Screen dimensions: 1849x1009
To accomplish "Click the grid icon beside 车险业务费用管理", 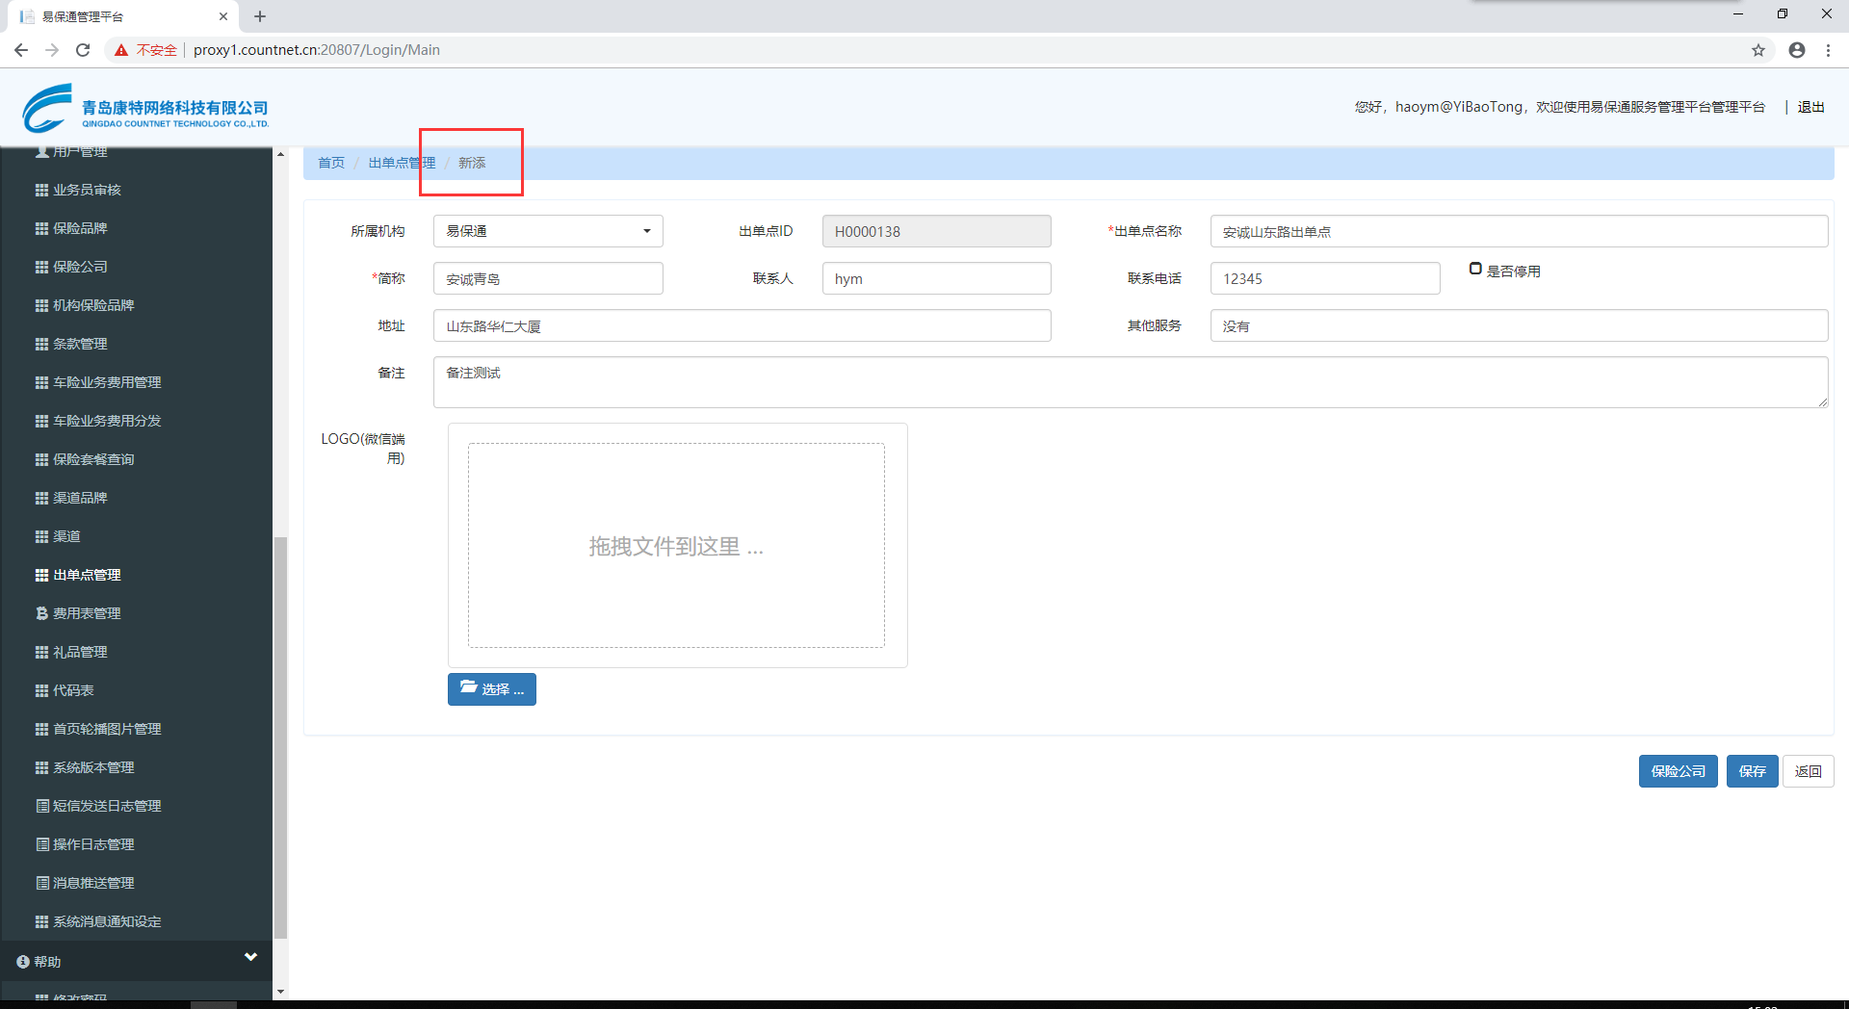I will 41,382.
